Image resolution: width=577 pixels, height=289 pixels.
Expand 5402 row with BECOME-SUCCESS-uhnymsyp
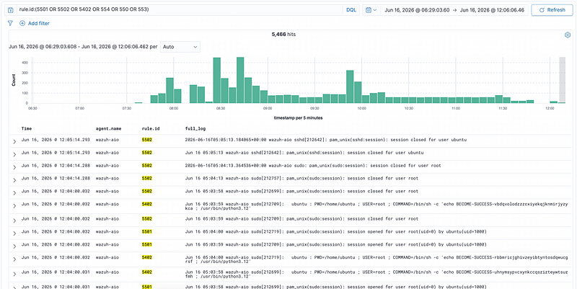[x=14, y=274]
